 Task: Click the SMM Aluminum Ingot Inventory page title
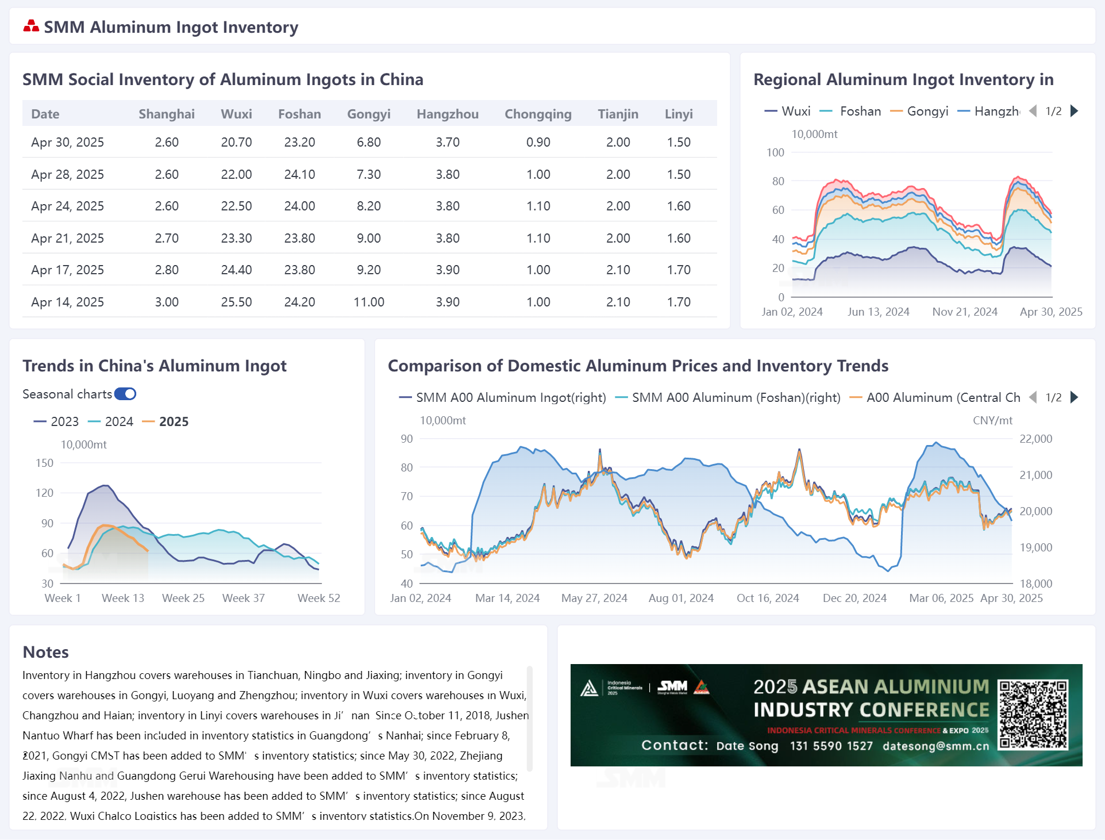171,27
